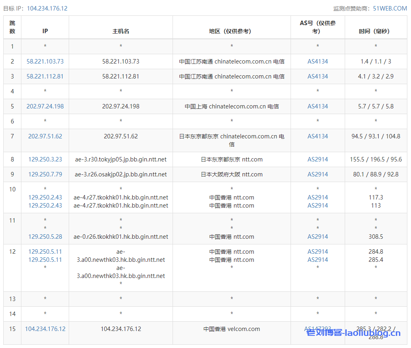
Task: Click the 时间（毫秒） column header
Action: click(375, 31)
